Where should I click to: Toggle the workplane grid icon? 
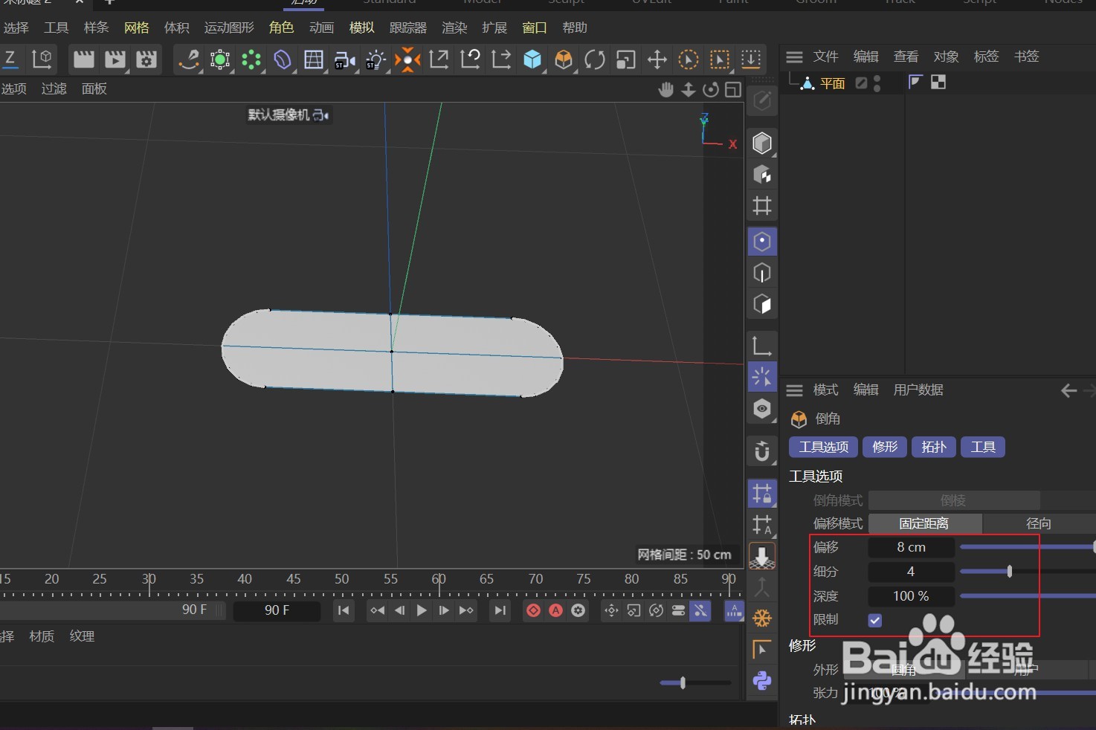point(762,206)
